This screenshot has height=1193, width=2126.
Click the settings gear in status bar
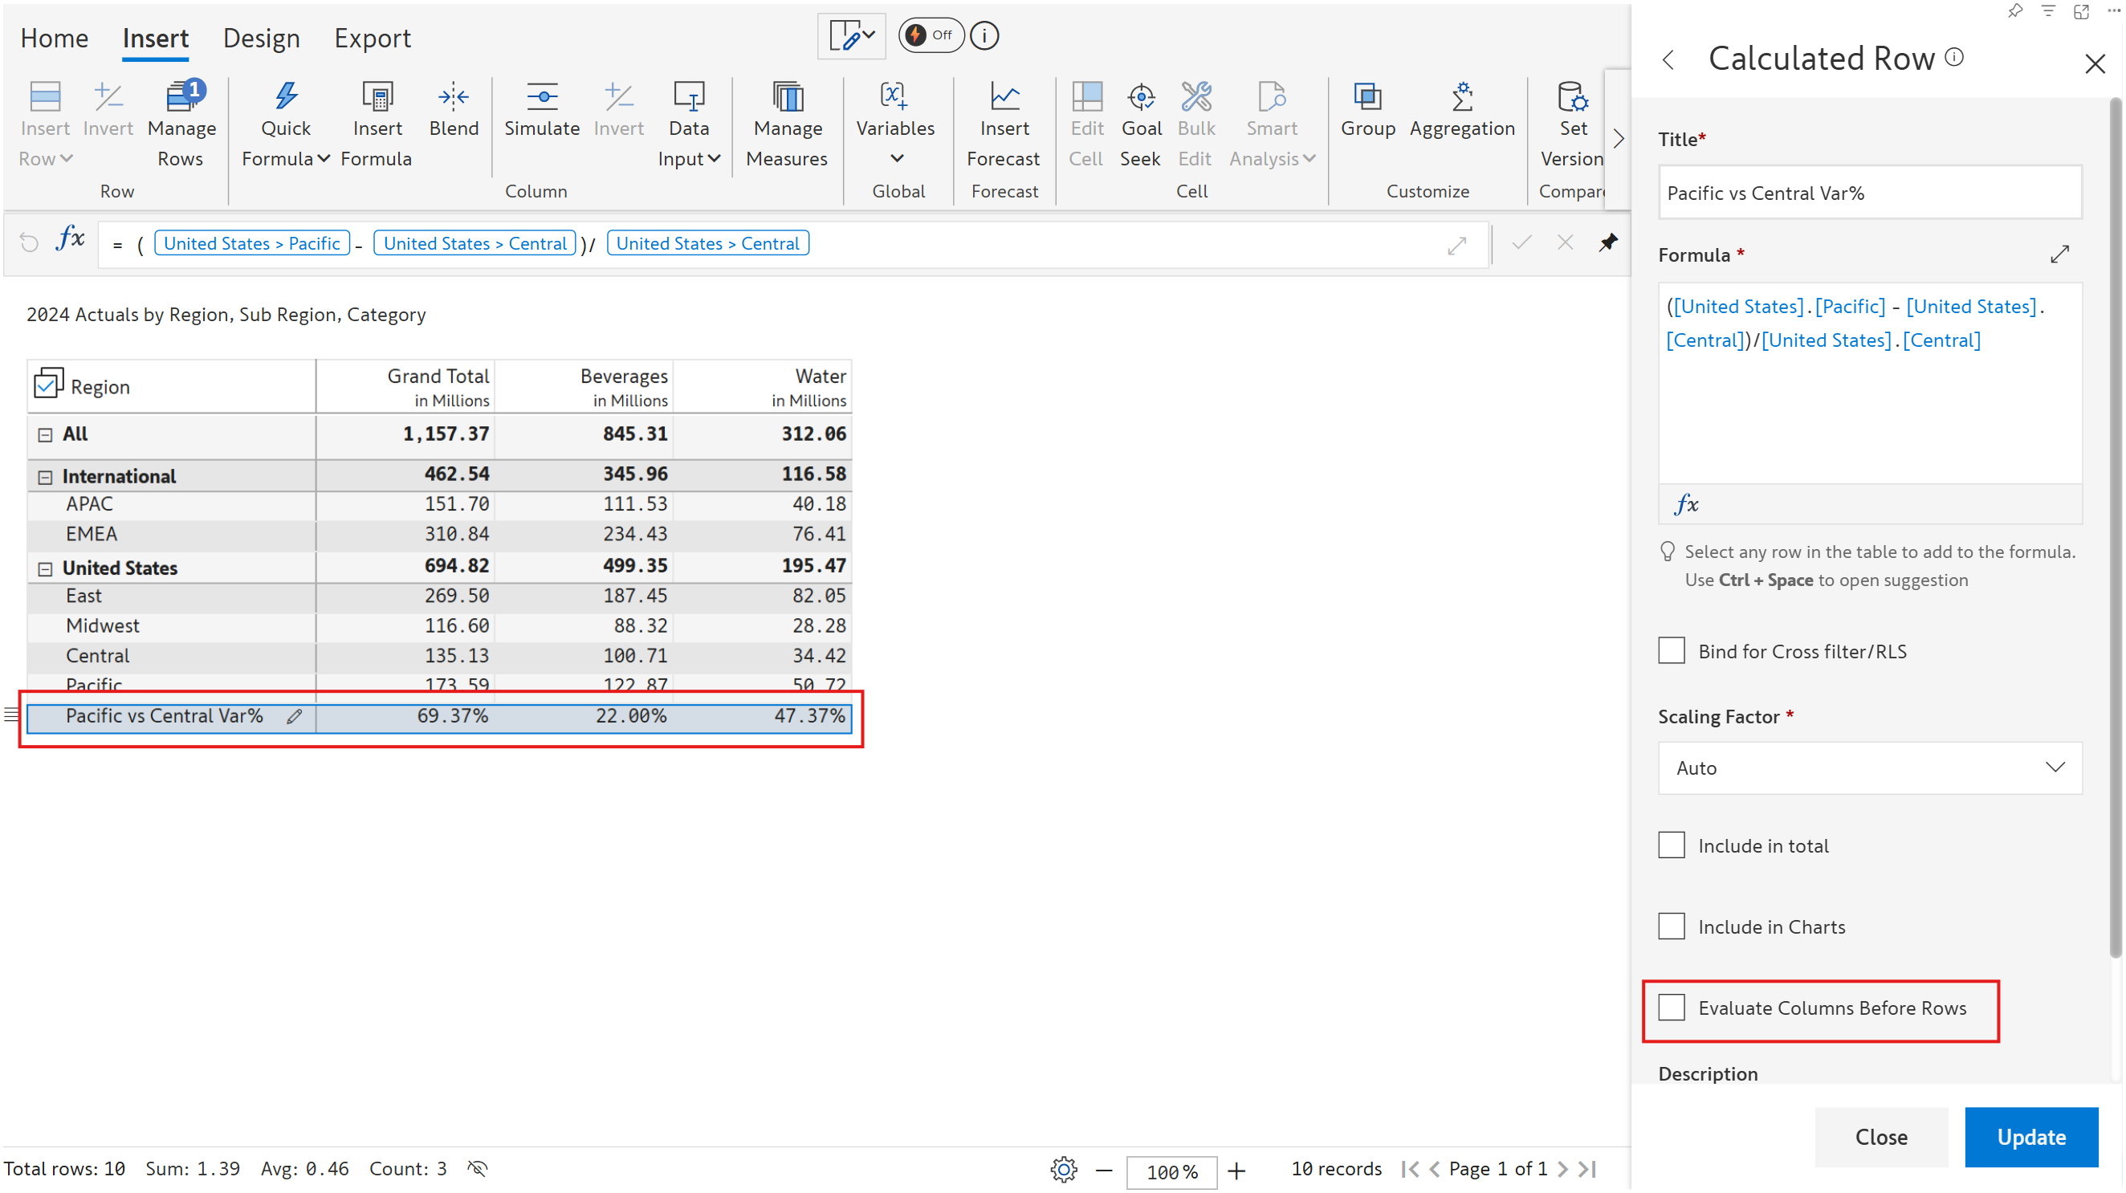(1064, 1170)
